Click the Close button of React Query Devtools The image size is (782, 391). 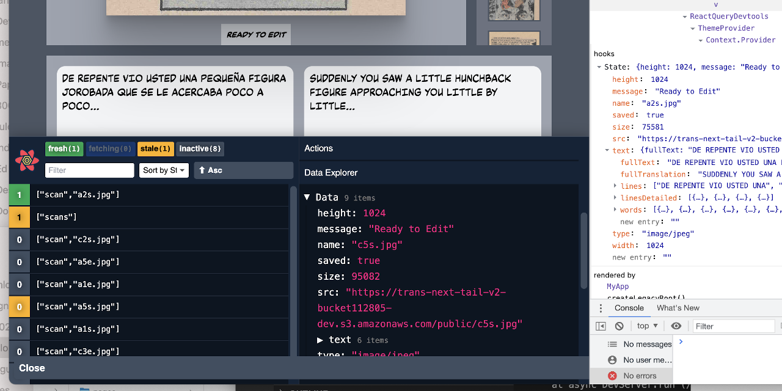coord(31,368)
